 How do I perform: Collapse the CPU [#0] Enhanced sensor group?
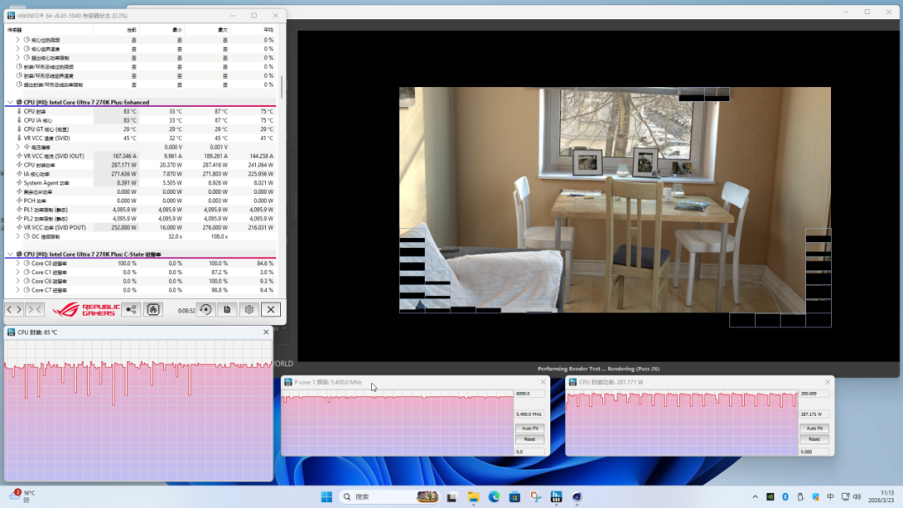(x=10, y=103)
